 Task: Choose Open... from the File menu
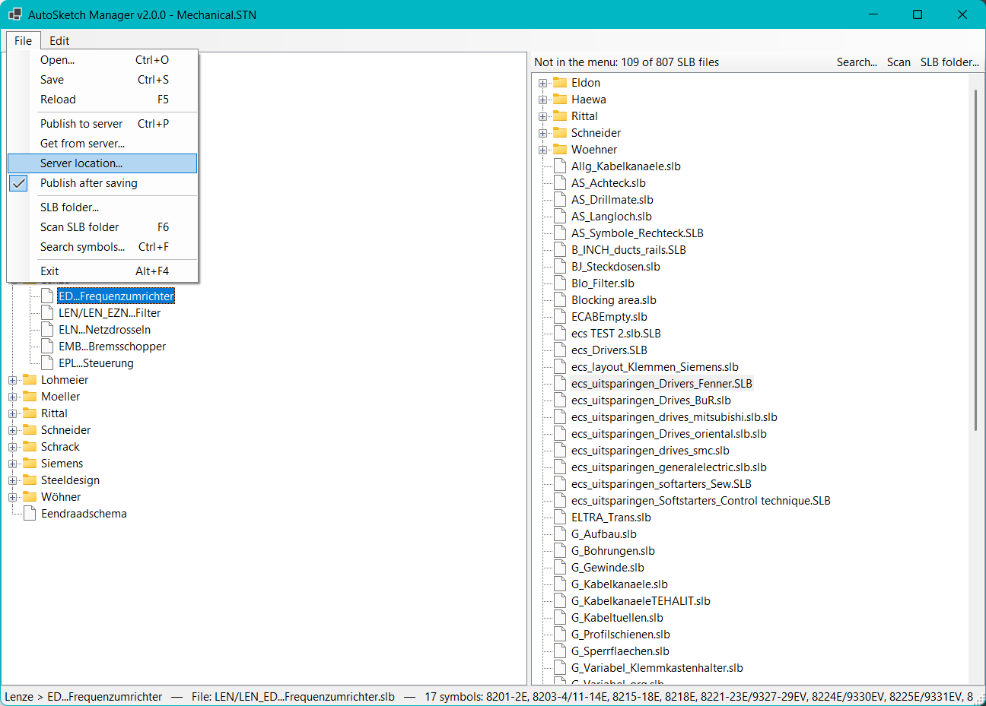click(103, 60)
